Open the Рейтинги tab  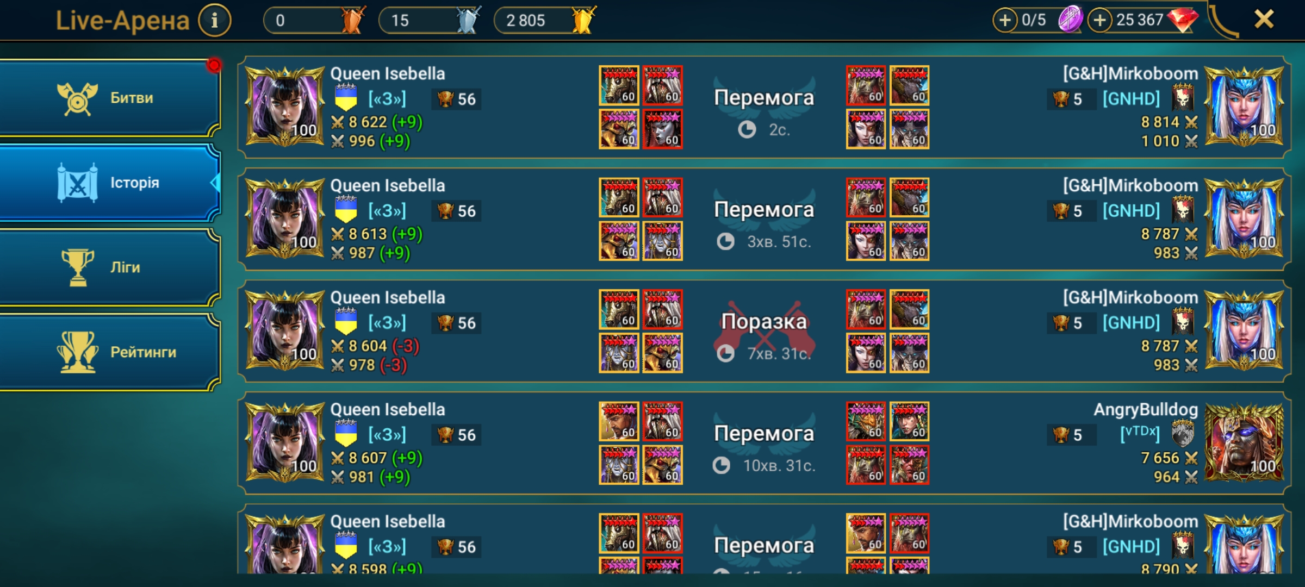click(109, 352)
